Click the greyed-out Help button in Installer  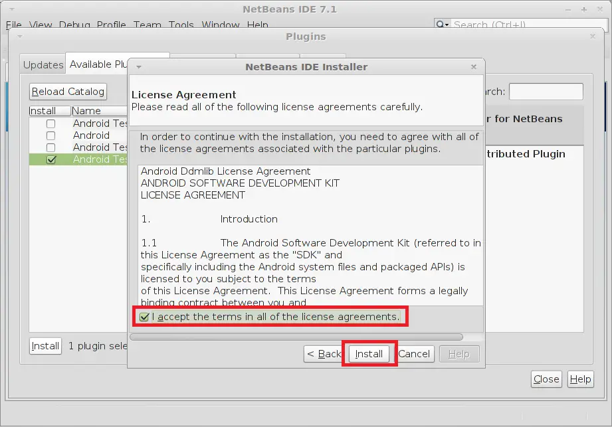(x=459, y=354)
